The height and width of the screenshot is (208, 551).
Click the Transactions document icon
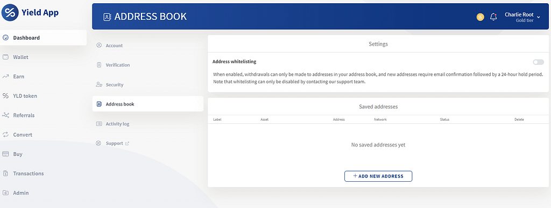(5, 173)
